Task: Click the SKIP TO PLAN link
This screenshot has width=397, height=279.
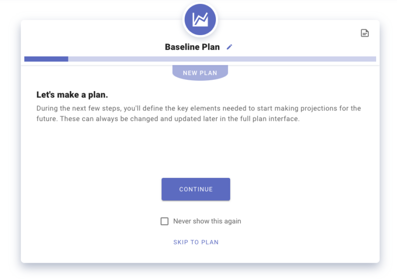Action: click(x=196, y=242)
